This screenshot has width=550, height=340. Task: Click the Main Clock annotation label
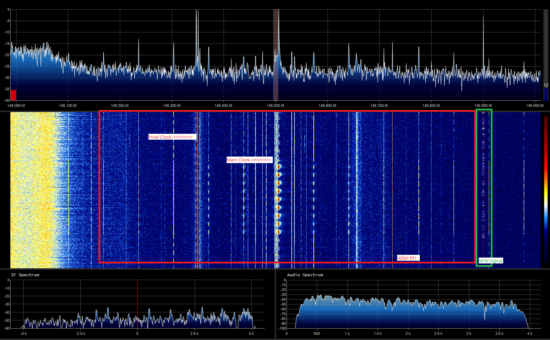250,160
